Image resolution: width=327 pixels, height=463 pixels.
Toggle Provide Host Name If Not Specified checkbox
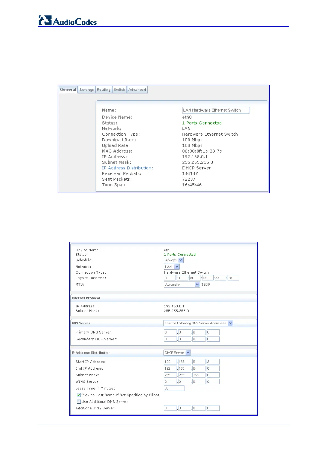[x=79, y=395]
